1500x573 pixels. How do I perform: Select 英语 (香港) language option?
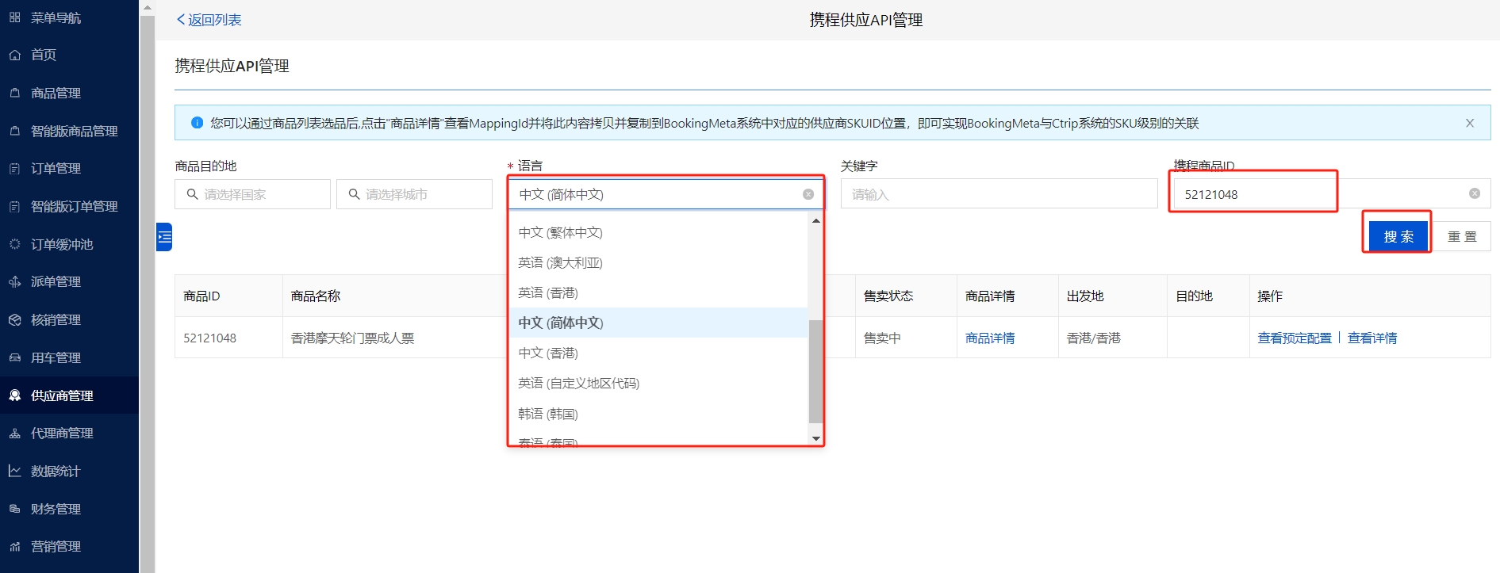point(658,292)
